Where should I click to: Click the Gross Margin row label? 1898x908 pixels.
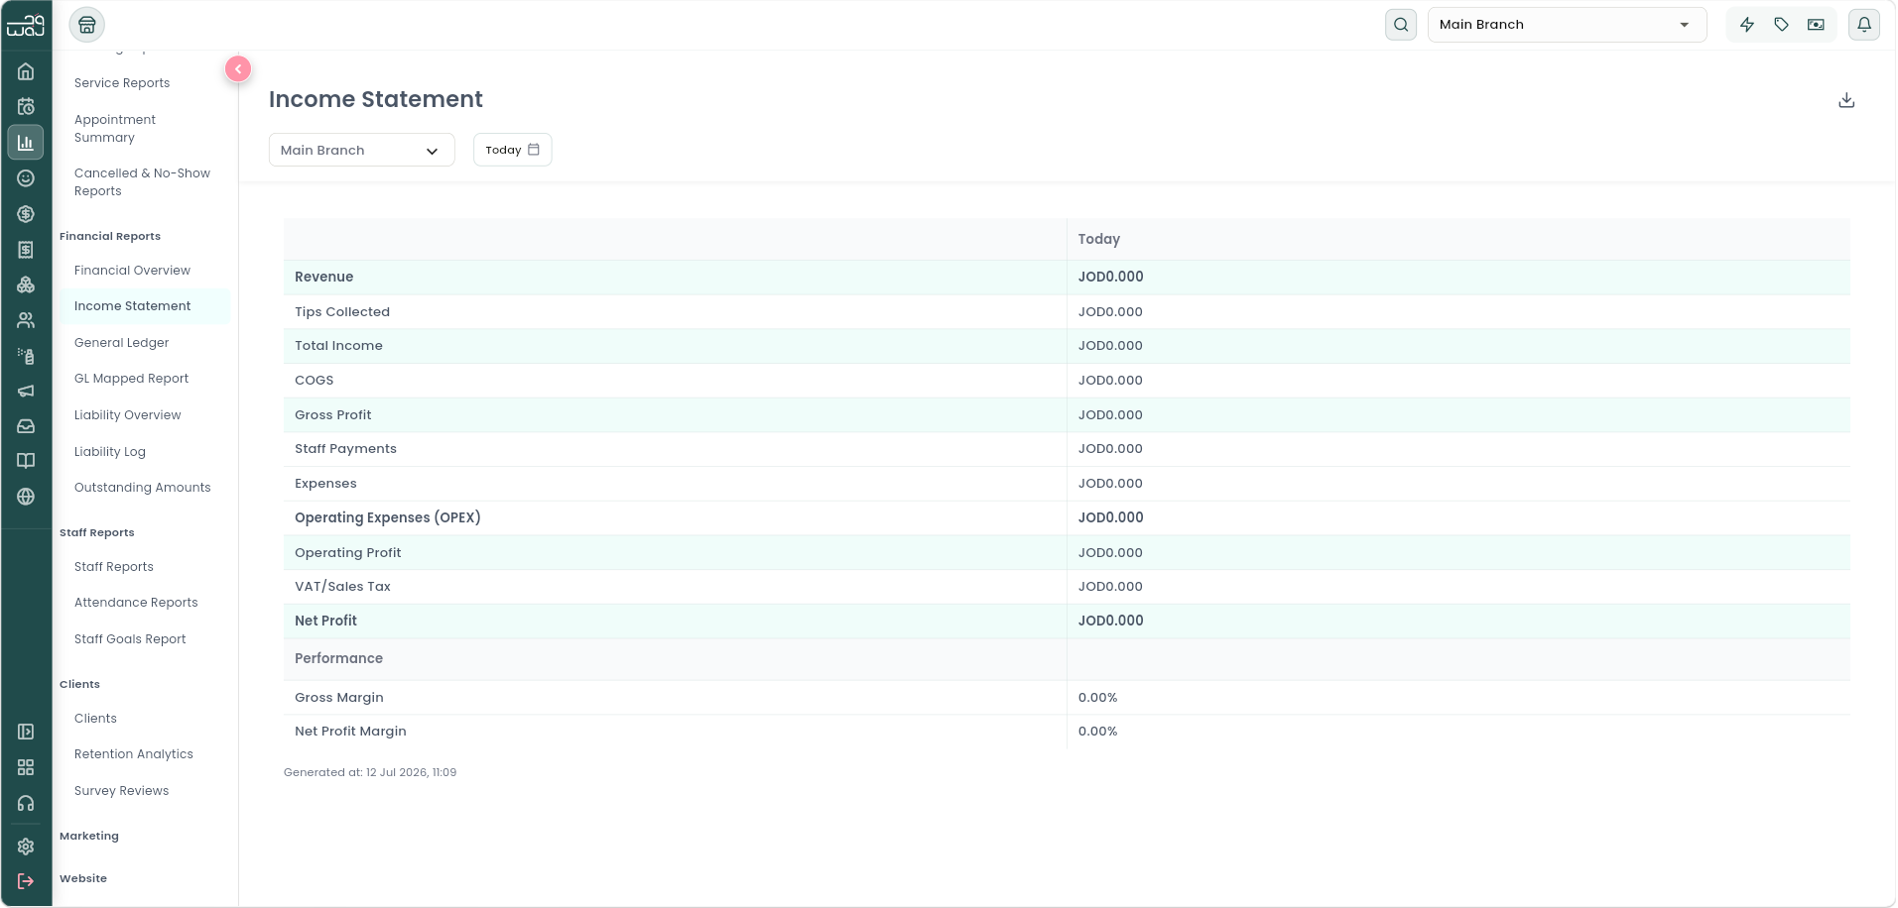338,697
